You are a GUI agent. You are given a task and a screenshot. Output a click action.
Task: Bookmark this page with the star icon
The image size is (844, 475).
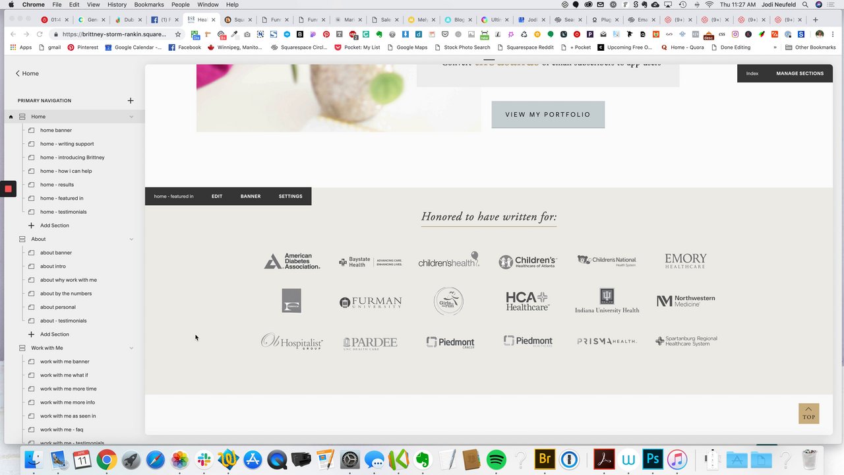pyautogui.click(x=178, y=34)
